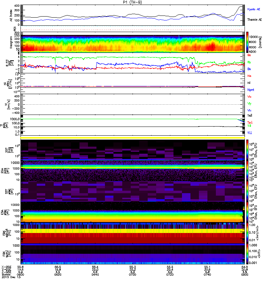Viewport: 265px width, 282px height.
Task: Click the X-GSE value 55.1
Action: [207, 267]
